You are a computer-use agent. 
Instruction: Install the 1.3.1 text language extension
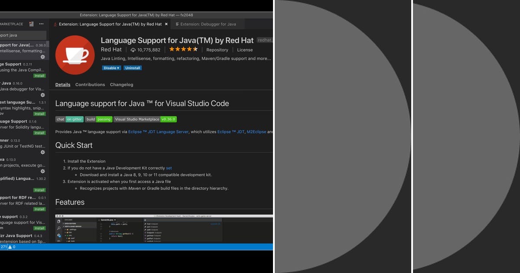[39, 114]
